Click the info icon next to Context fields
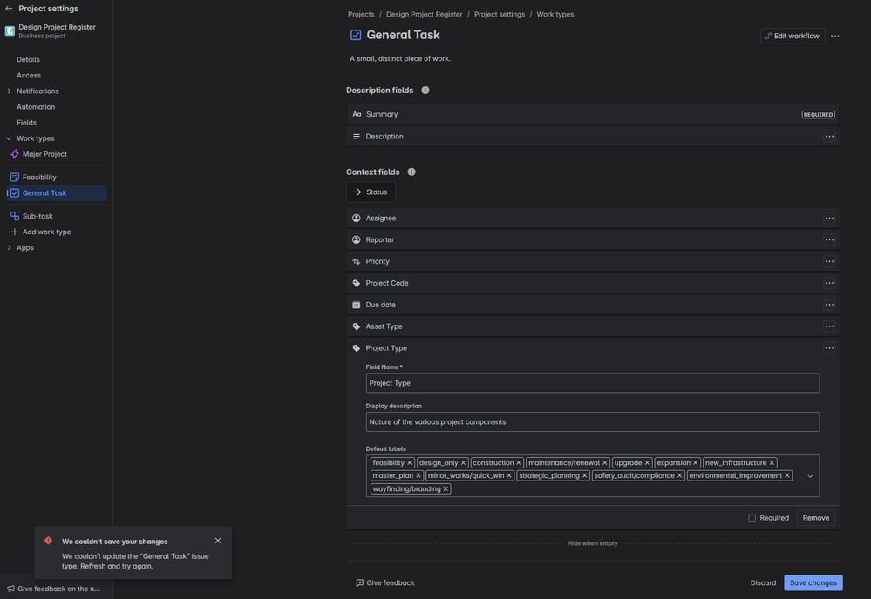The height and width of the screenshot is (599, 871). 412,172
